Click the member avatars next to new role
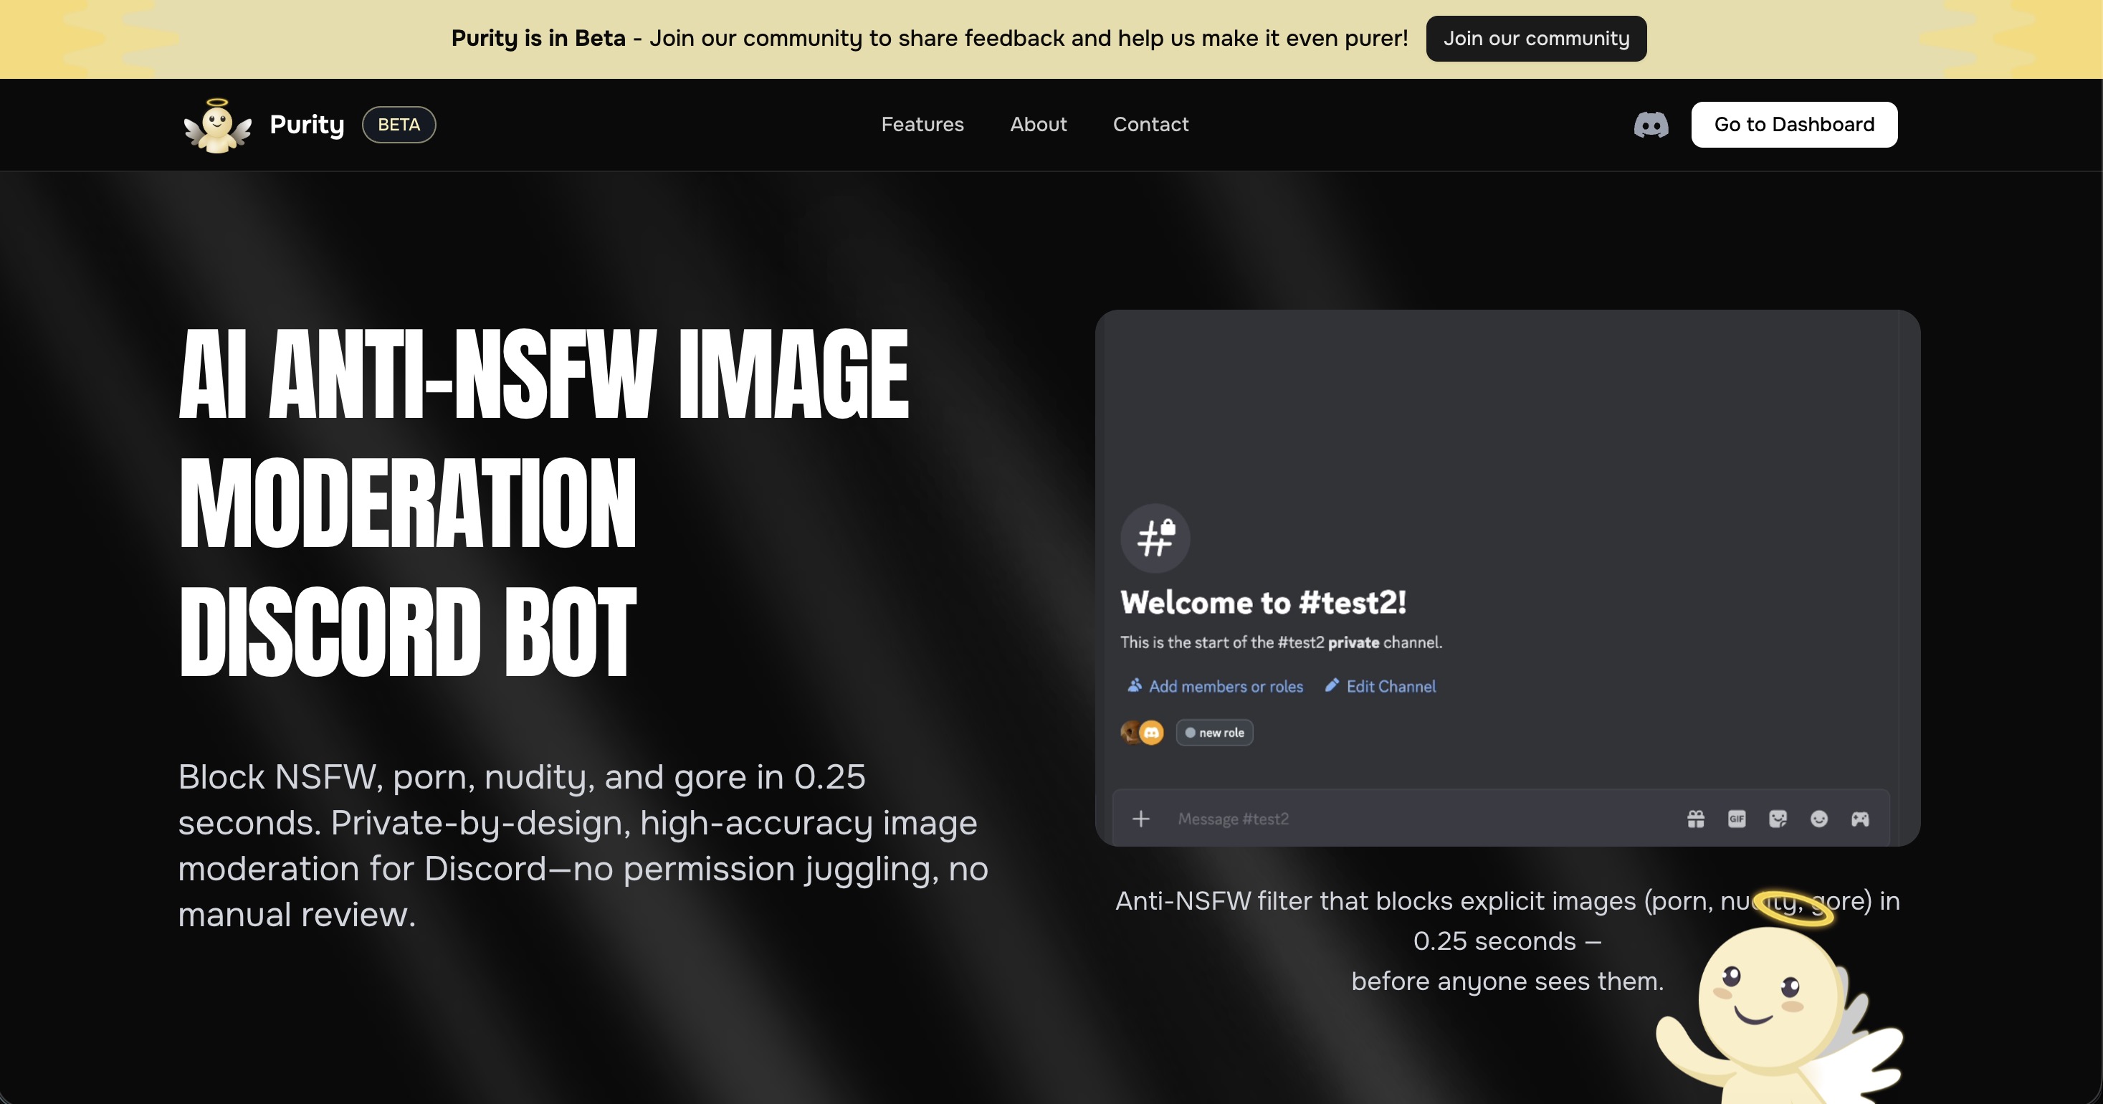Viewport: 2103px width, 1104px height. pyautogui.click(x=1142, y=733)
